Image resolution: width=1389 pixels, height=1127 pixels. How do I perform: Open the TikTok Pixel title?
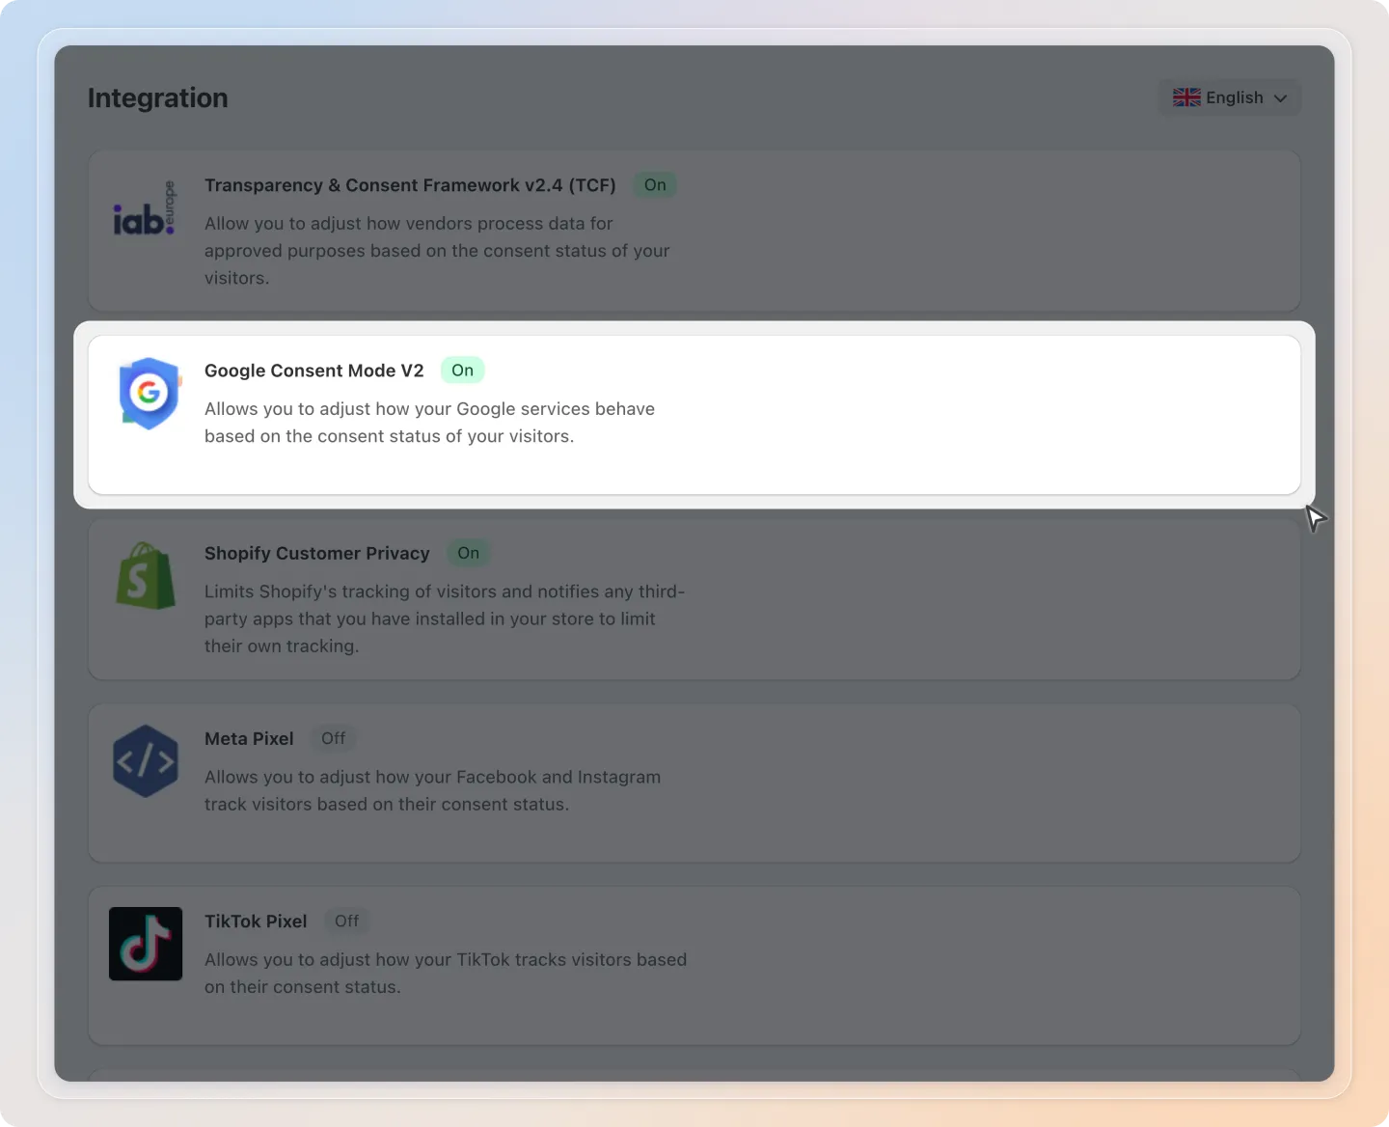[256, 921]
